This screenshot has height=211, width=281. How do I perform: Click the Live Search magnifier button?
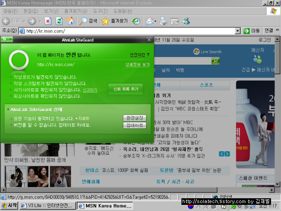tap(216, 61)
